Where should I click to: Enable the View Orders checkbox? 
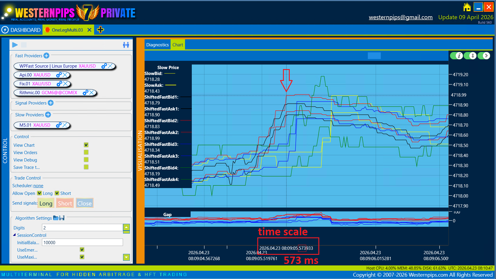click(x=86, y=152)
